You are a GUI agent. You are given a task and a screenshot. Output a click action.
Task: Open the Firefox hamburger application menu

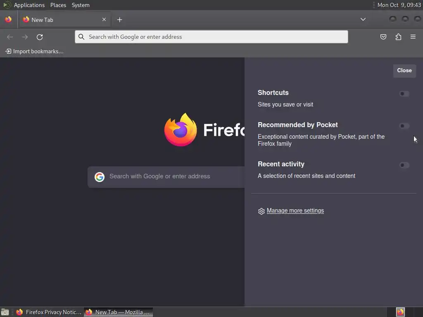(413, 37)
